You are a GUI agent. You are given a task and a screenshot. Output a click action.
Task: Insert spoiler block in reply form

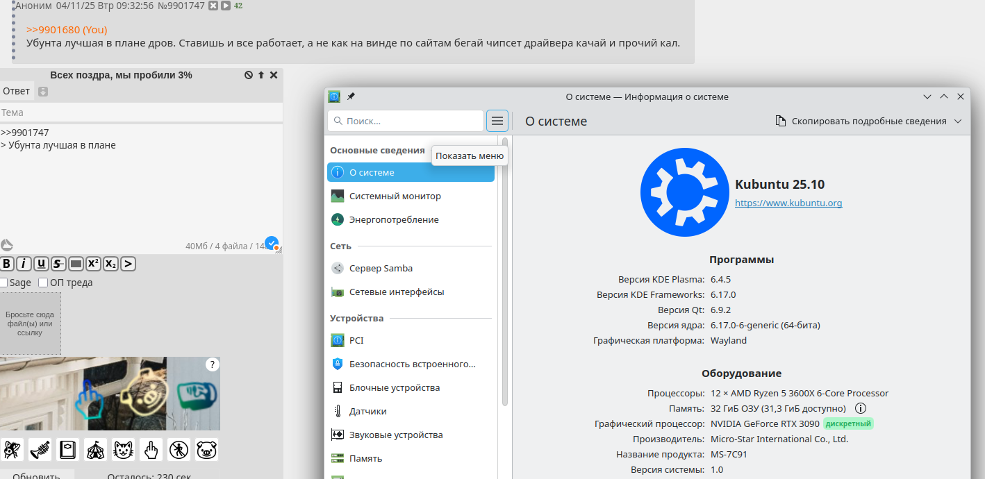click(76, 264)
